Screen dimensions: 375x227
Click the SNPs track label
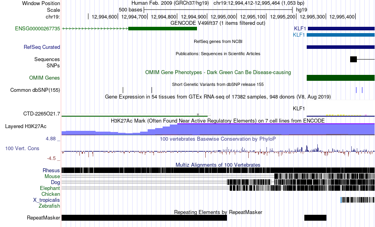53,65
